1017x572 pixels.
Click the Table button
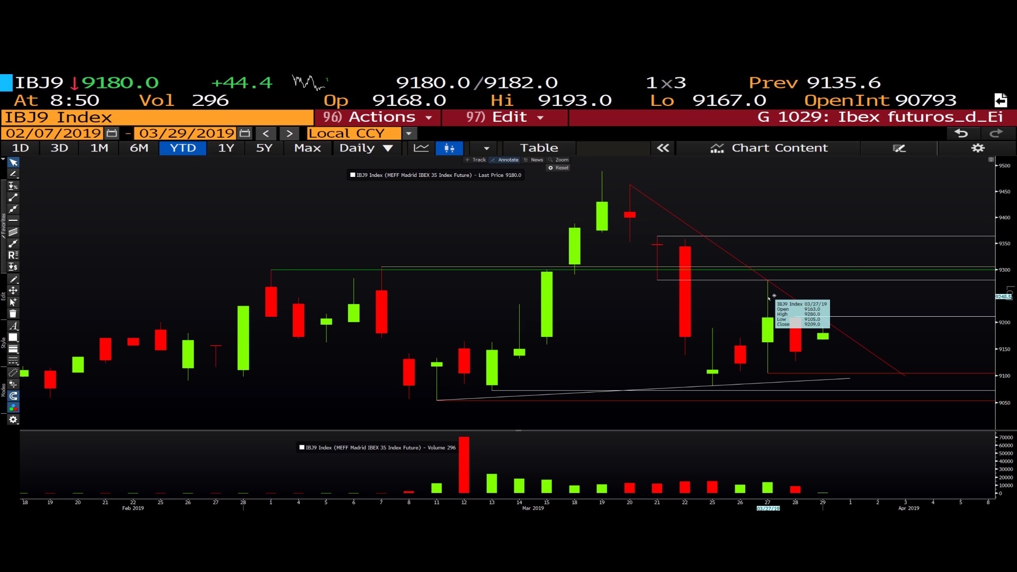point(539,148)
